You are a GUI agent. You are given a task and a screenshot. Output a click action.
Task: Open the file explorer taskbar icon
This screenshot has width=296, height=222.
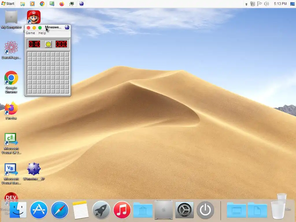(x=23, y=4)
